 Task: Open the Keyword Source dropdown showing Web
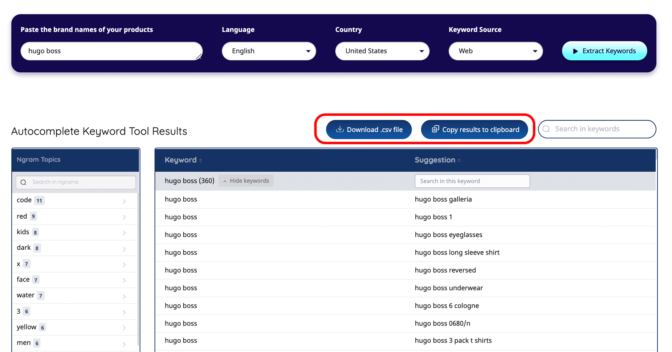pos(495,51)
